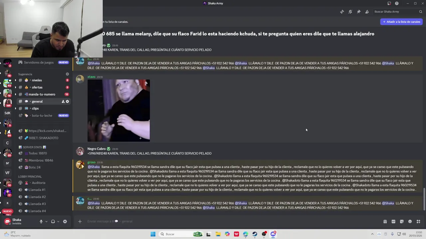The image size is (426, 239).
Task: Click the plus attach button in message bar
Action: pyautogui.click(x=80, y=221)
